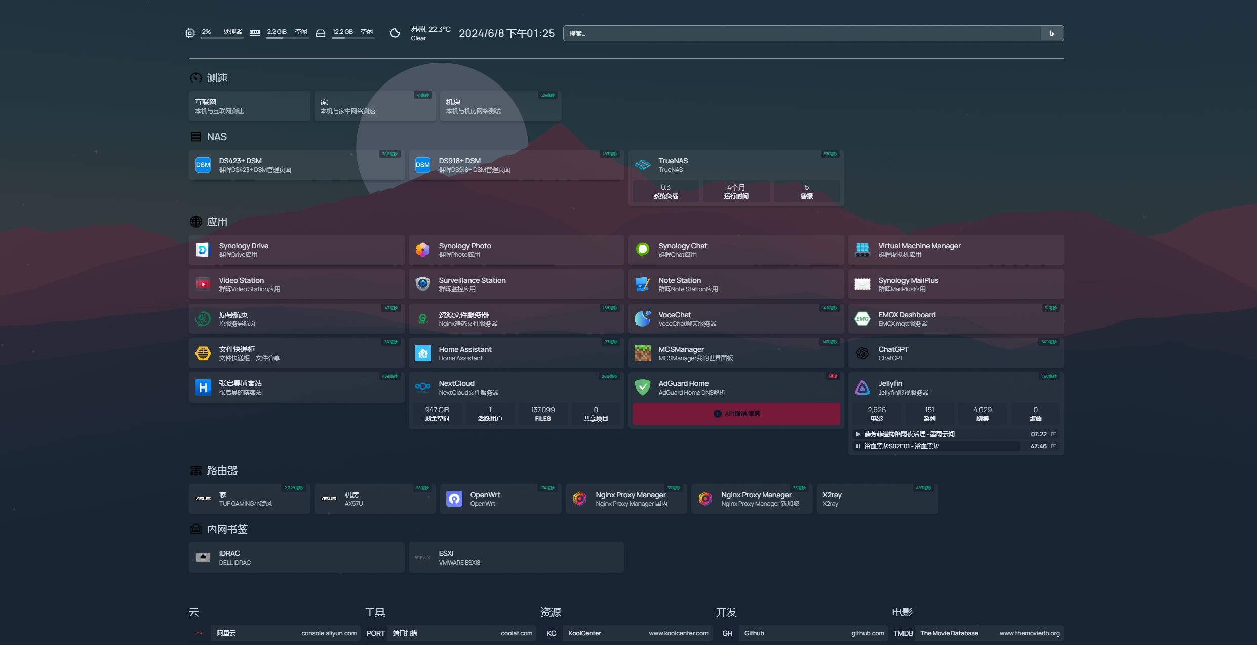Open the ESXI VMWARE bookmark

(x=517, y=557)
